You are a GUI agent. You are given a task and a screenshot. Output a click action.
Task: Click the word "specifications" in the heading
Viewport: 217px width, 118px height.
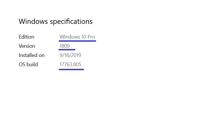point(71,22)
